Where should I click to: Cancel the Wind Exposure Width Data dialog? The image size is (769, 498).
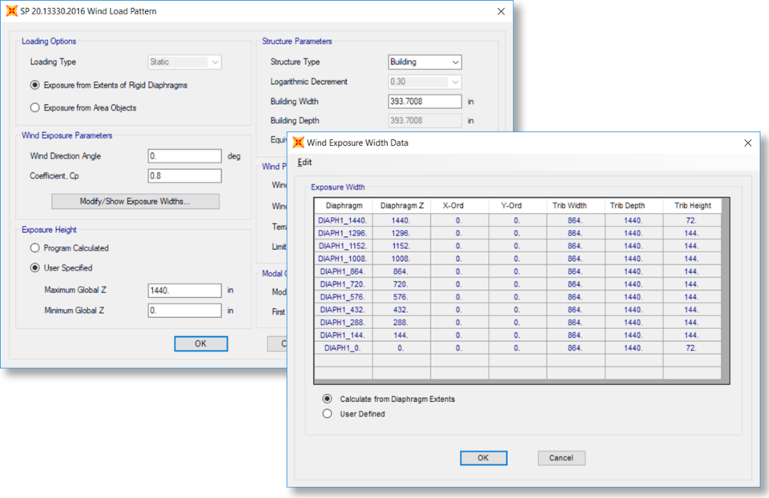click(561, 458)
